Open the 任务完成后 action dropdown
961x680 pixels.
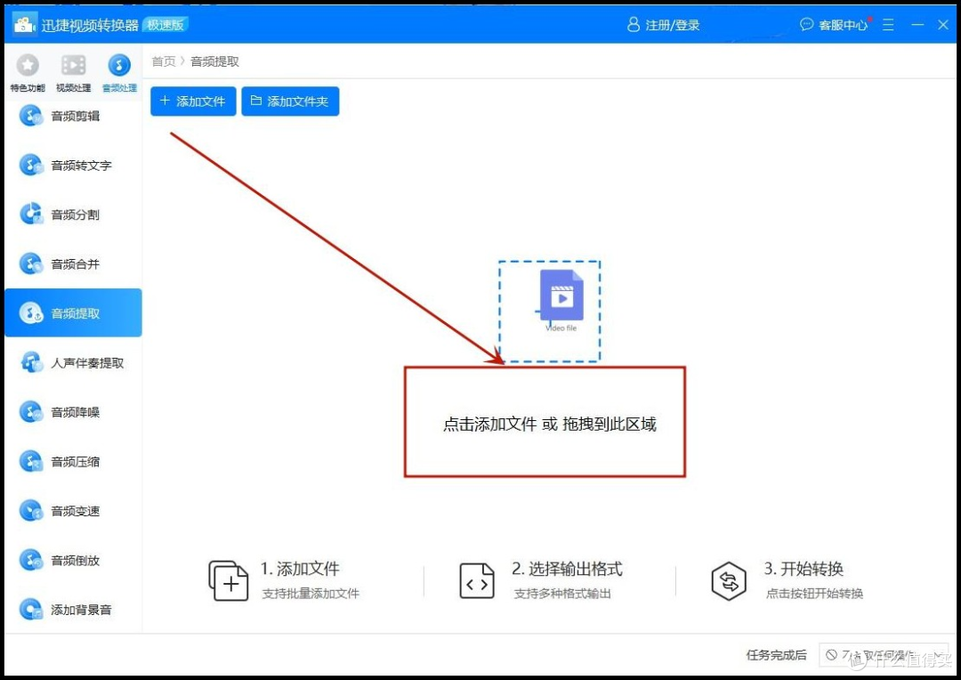[x=884, y=655]
